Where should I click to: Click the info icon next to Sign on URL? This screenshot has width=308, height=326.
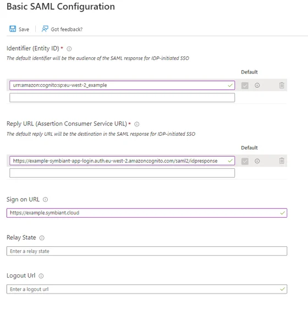tap(45, 200)
